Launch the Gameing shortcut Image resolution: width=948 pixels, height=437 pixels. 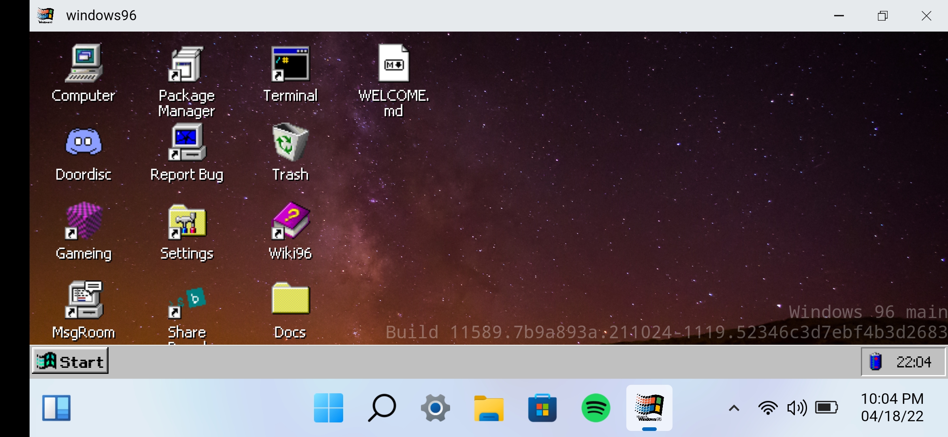point(83,231)
